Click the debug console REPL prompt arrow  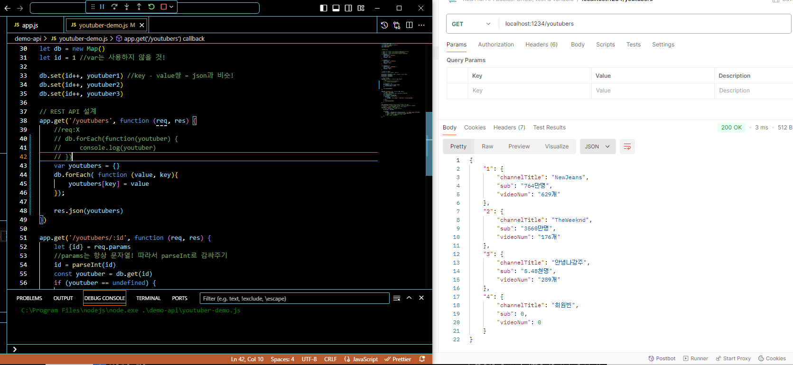click(15, 349)
